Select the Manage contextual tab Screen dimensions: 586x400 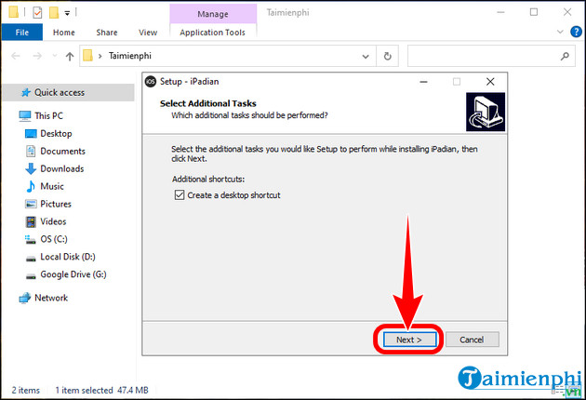213,14
